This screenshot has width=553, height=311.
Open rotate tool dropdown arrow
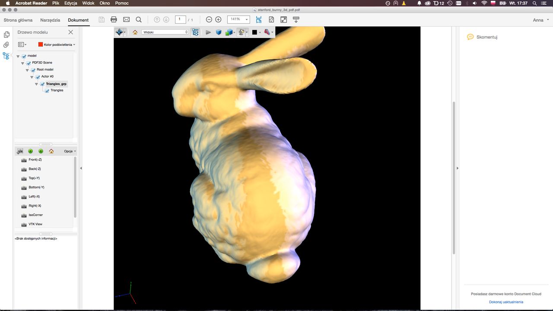125,32
